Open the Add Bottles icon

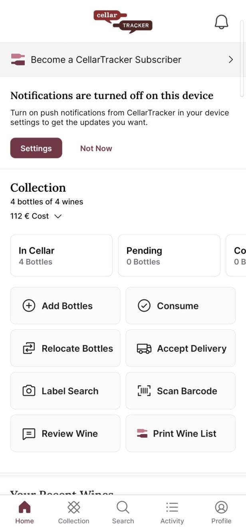point(28,306)
